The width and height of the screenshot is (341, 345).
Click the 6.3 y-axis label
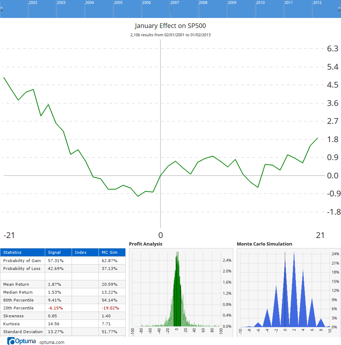[333, 48]
